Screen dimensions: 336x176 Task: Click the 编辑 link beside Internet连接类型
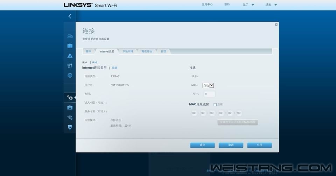(114, 68)
